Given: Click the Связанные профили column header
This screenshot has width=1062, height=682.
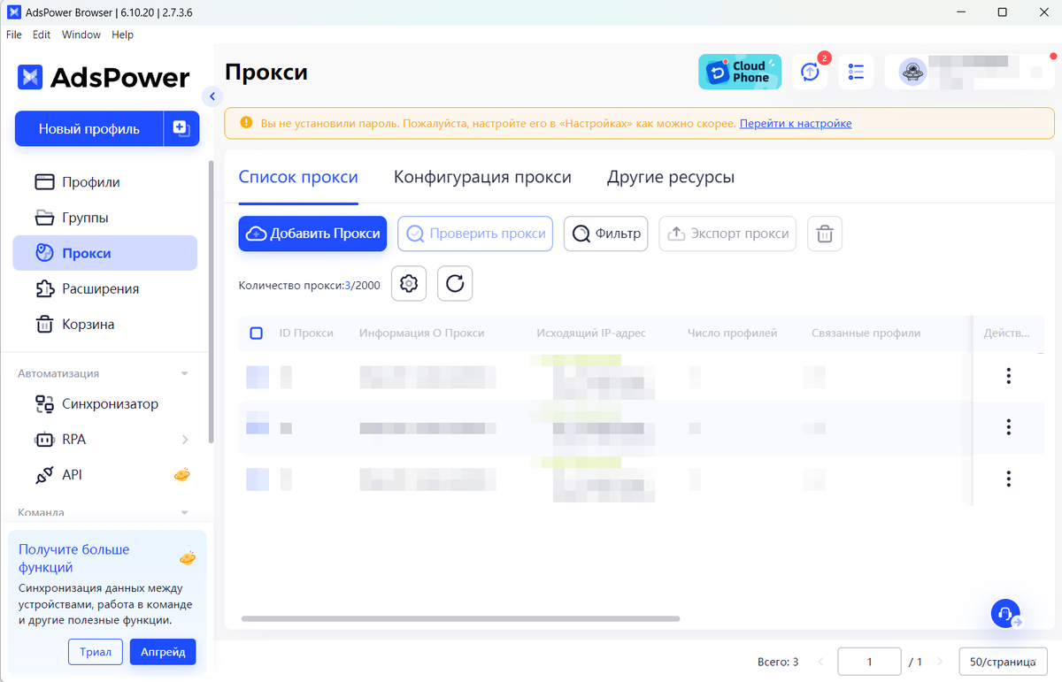Looking at the screenshot, I should pos(866,333).
